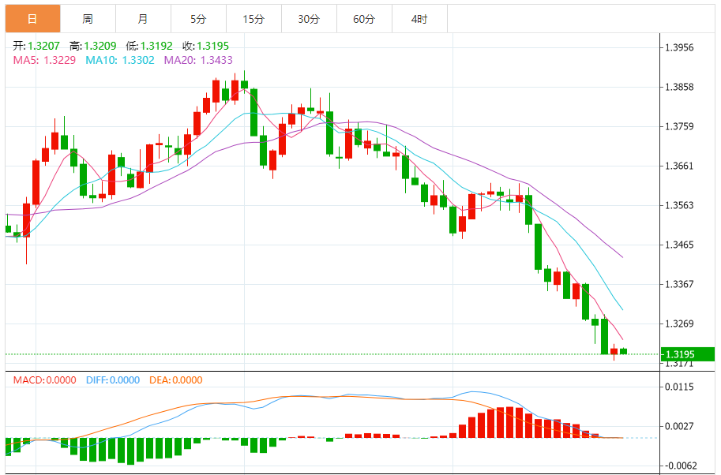This screenshot has height=475, width=721.
Task: Click the 1.3858 price axis label
Action: pyautogui.click(x=679, y=88)
